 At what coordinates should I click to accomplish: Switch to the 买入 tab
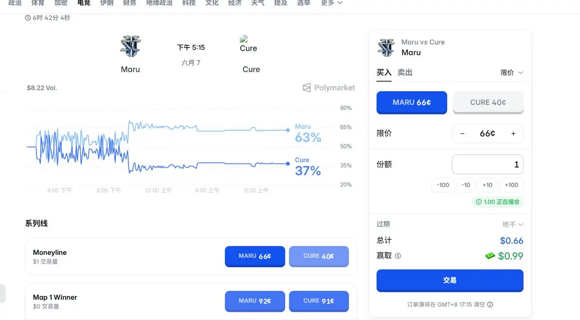pos(384,72)
